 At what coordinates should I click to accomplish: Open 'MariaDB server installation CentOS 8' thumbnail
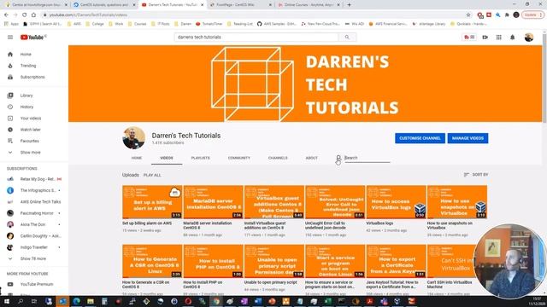pos(213,202)
